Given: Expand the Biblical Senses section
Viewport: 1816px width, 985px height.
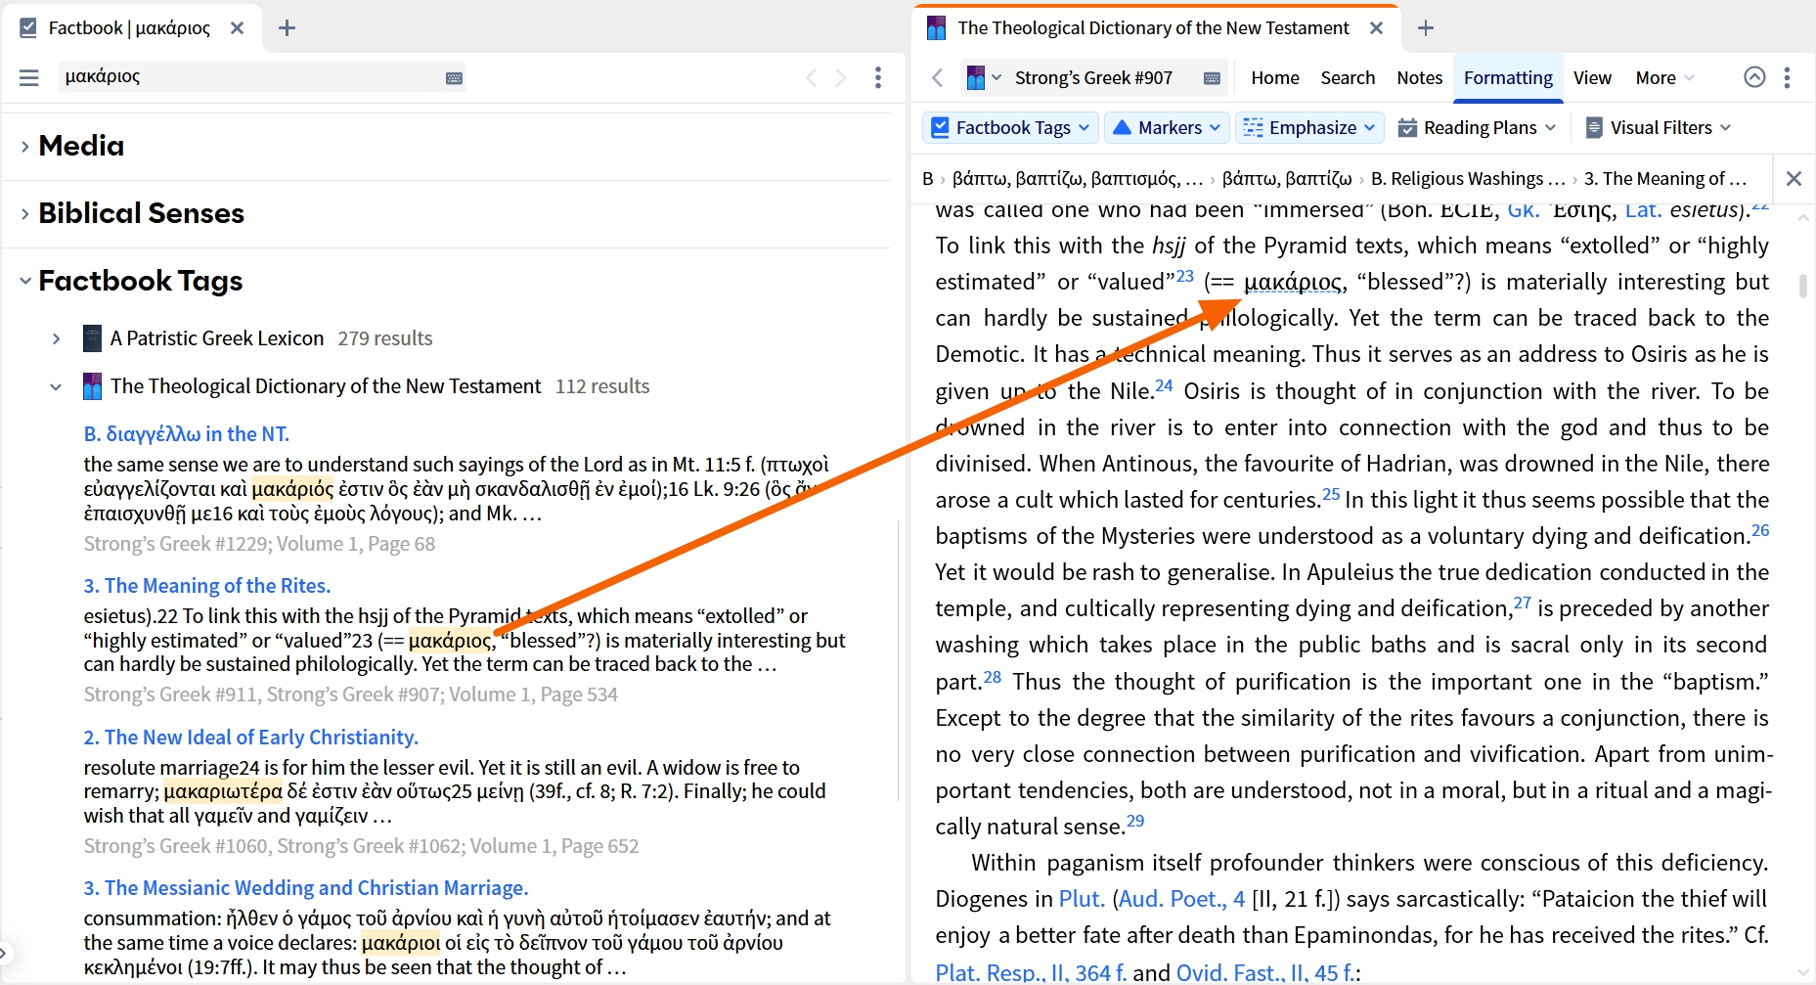Looking at the screenshot, I should pos(24,213).
